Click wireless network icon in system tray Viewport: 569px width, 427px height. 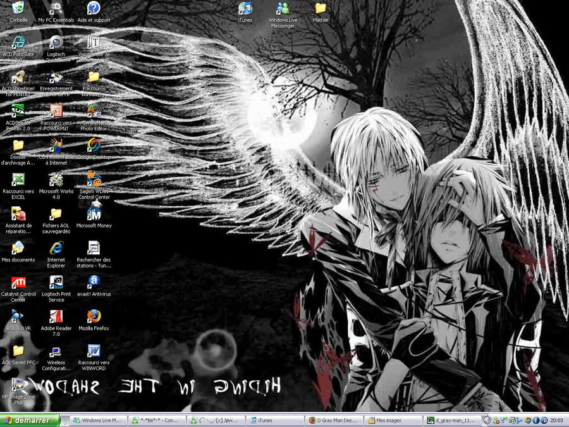point(504,421)
